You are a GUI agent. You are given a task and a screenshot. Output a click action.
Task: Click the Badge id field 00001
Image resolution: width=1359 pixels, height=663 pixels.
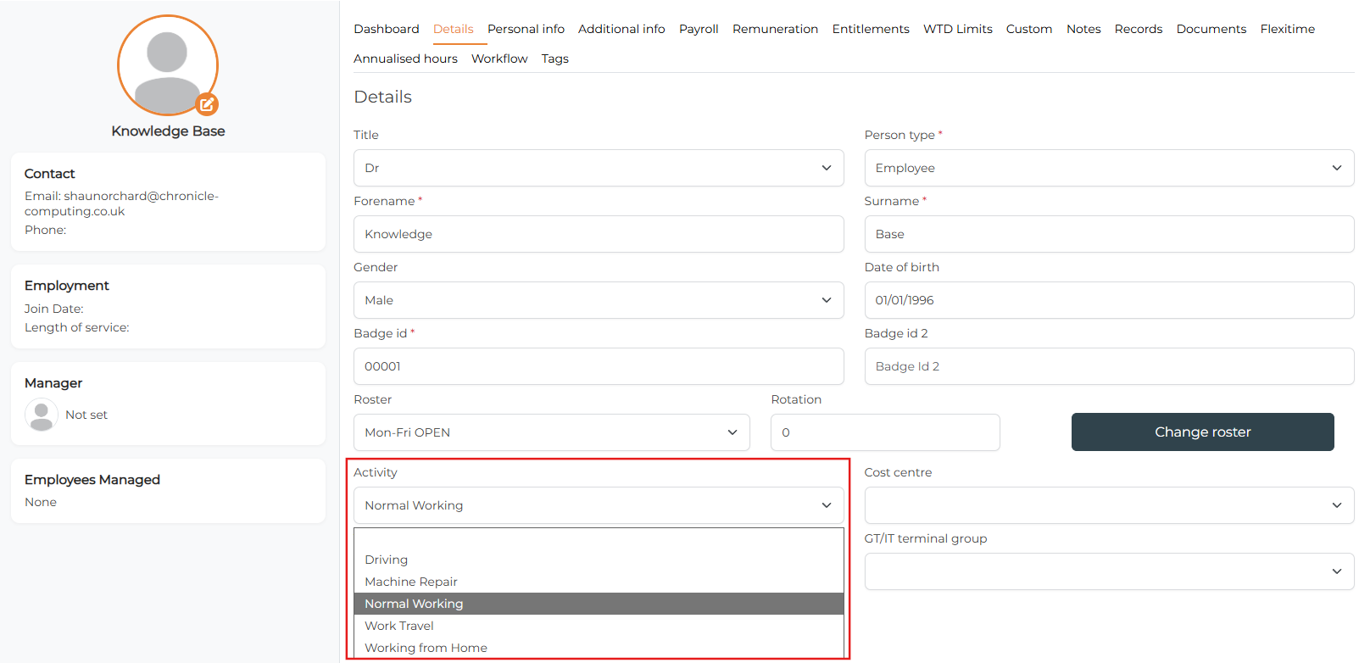[599, 366]
